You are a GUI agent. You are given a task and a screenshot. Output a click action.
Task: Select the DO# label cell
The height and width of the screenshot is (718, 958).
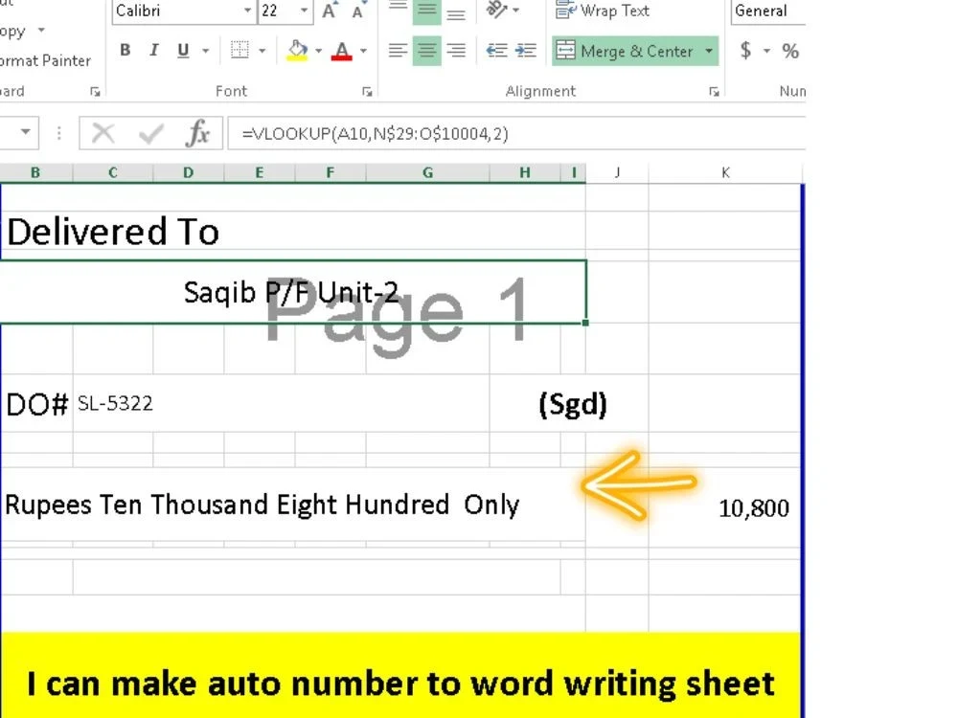[36, 404]
